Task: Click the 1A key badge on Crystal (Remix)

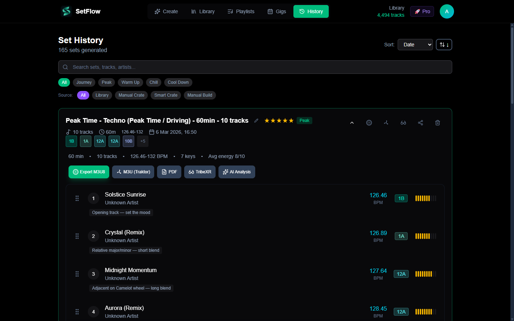Action: point(401,236)
